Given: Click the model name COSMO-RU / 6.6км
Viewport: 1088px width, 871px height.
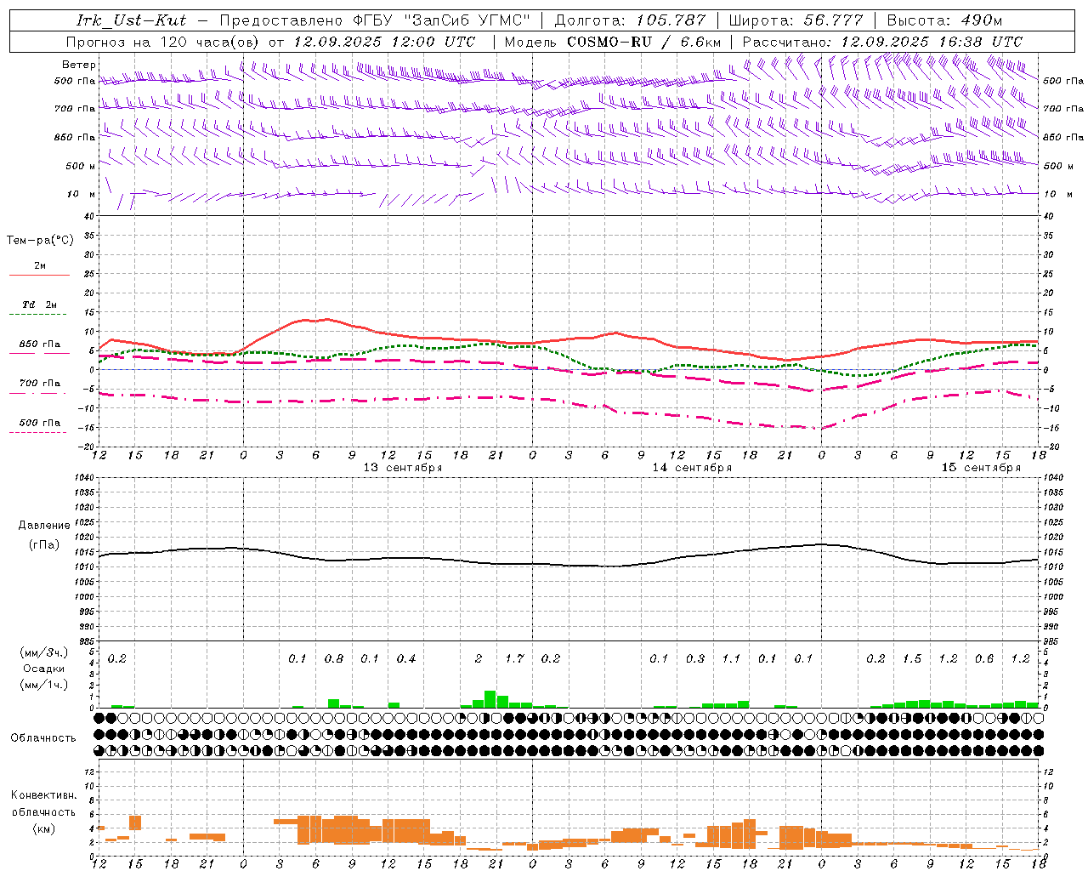Looking at the screenshot, I should [644, 42].
